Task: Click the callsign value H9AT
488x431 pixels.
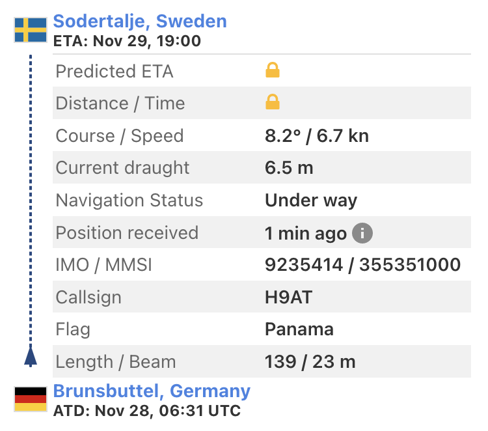Action: 288,298
